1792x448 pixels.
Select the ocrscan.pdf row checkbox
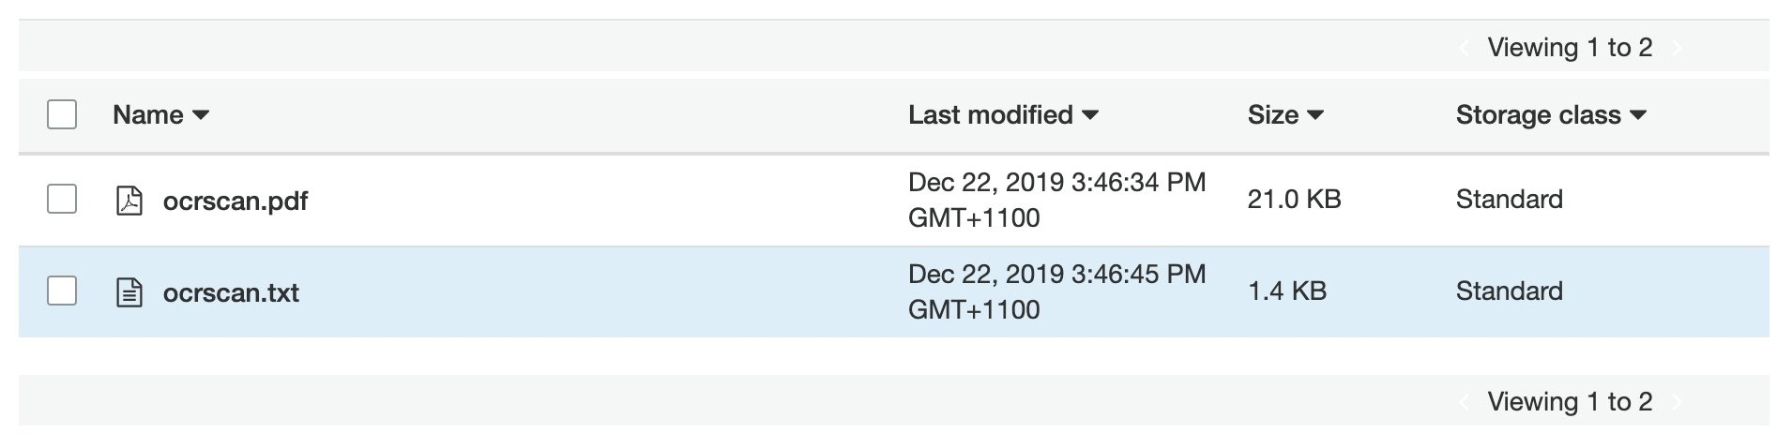pos(62,199)
